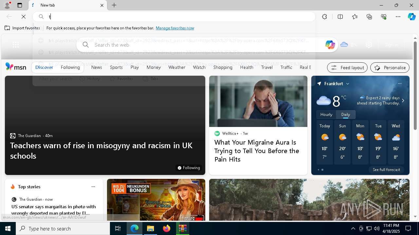This screenshot has width=419, height=235.
Task: Open the page settings gear icon
Action: coord(369,45)
